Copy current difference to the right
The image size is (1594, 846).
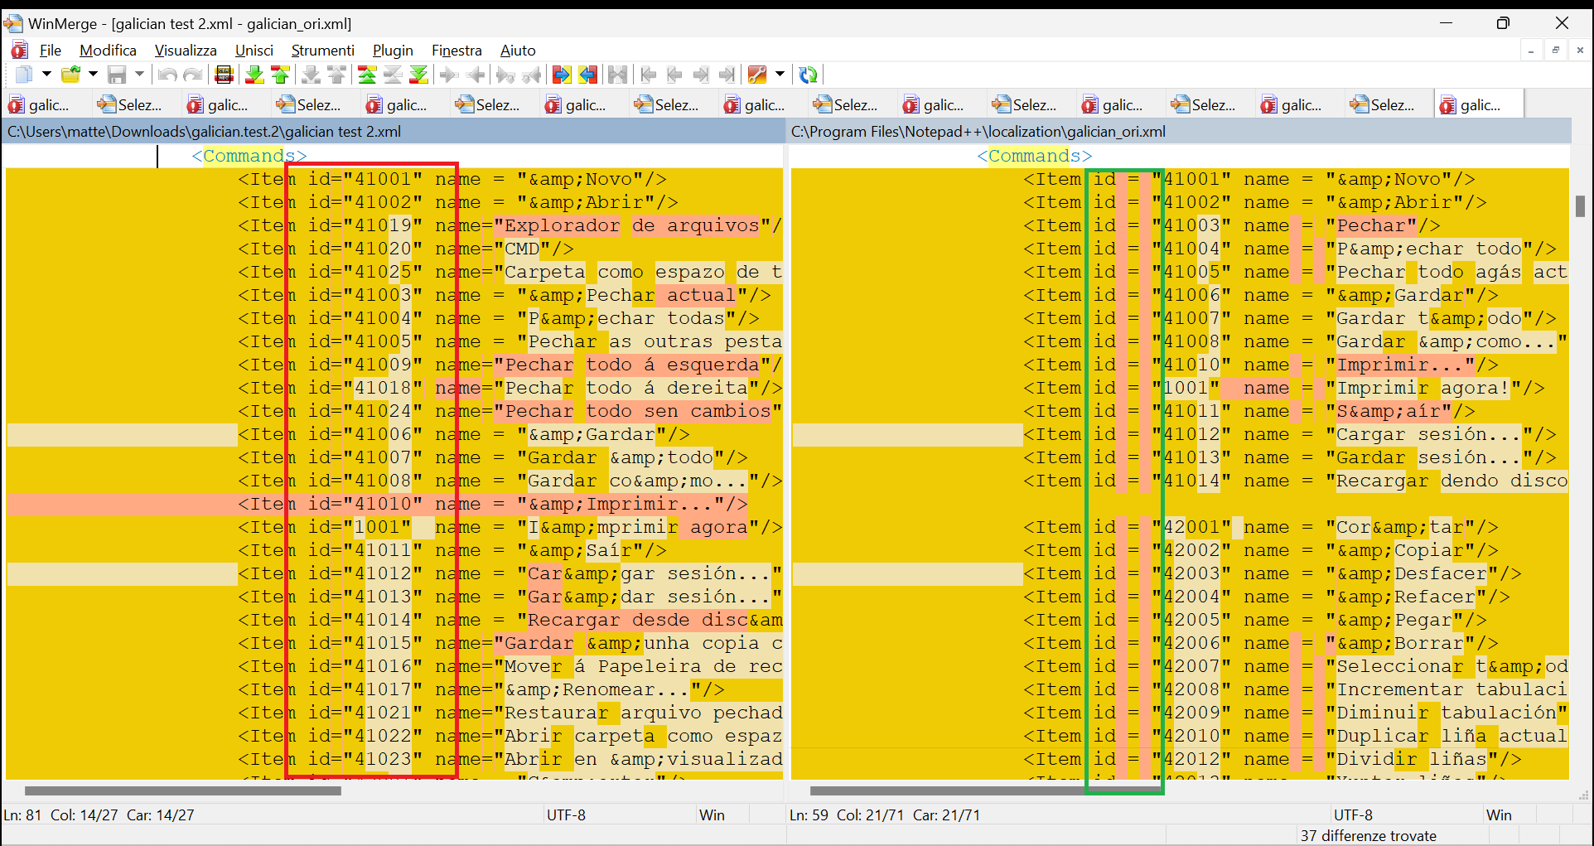coord(447,75)
